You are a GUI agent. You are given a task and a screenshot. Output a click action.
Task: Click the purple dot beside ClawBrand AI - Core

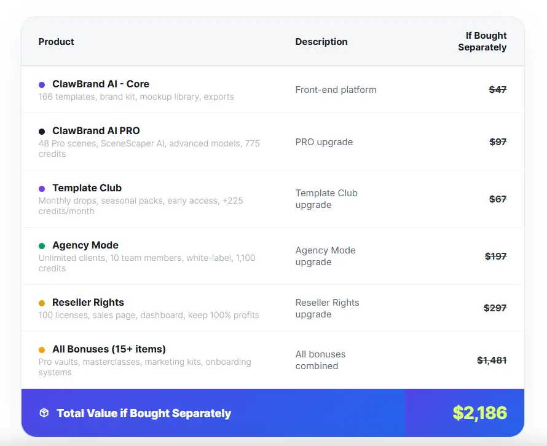point(42,85)
